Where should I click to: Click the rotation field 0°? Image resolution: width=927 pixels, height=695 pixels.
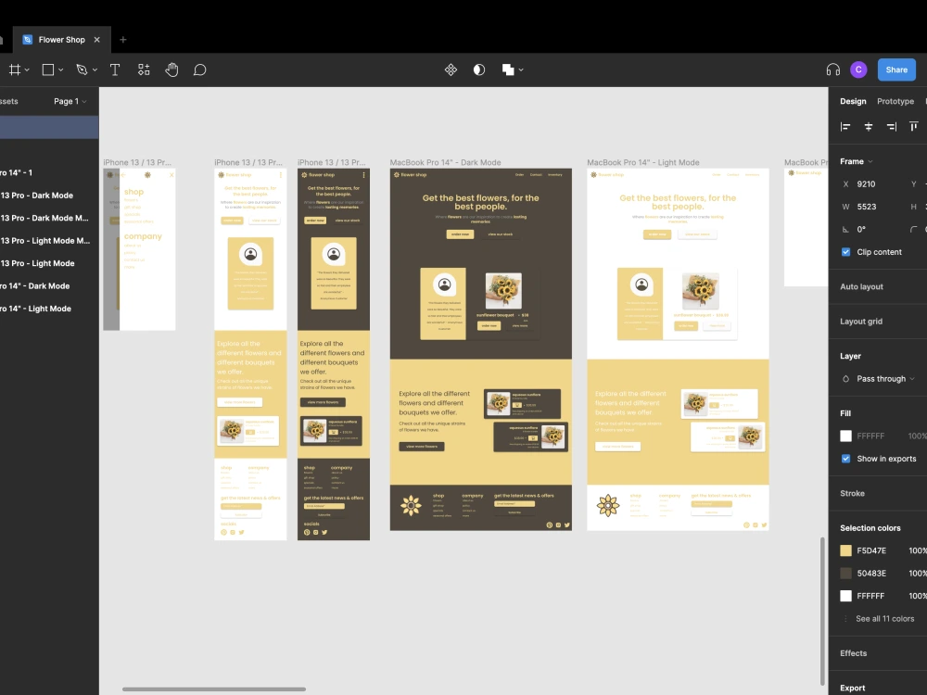pyautogui.click(x=861, y=229)
